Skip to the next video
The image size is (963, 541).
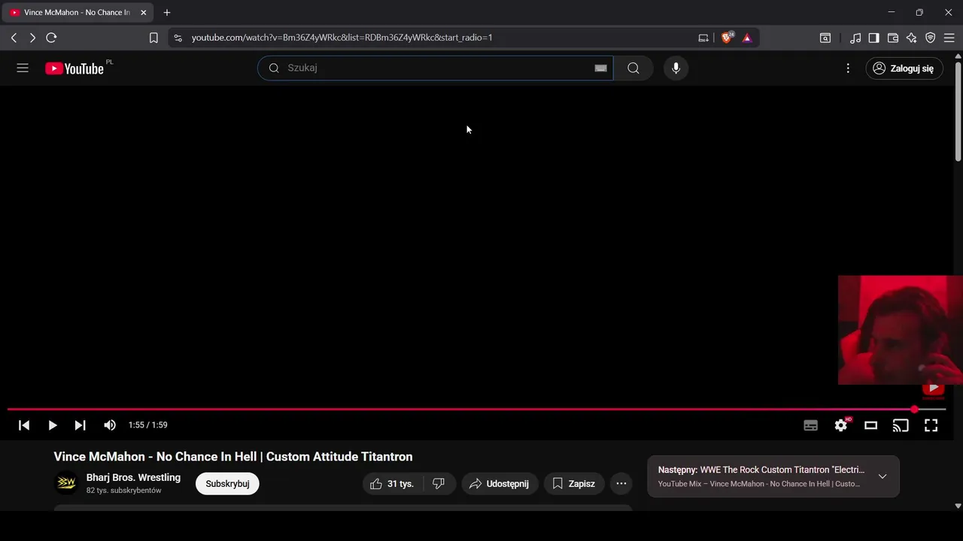(x=80, y=425)
